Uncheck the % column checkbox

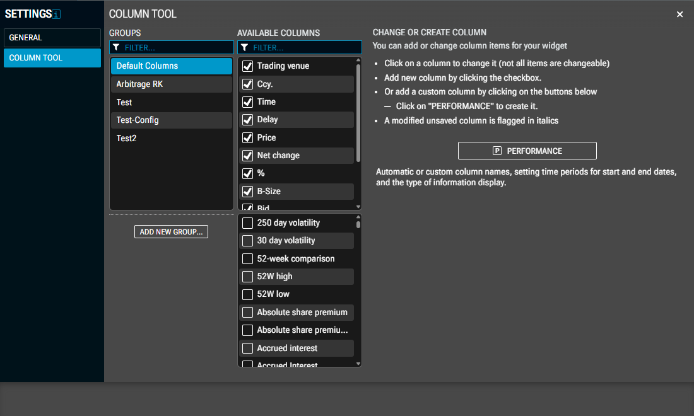pyautogui.click(x=247, y=173)
